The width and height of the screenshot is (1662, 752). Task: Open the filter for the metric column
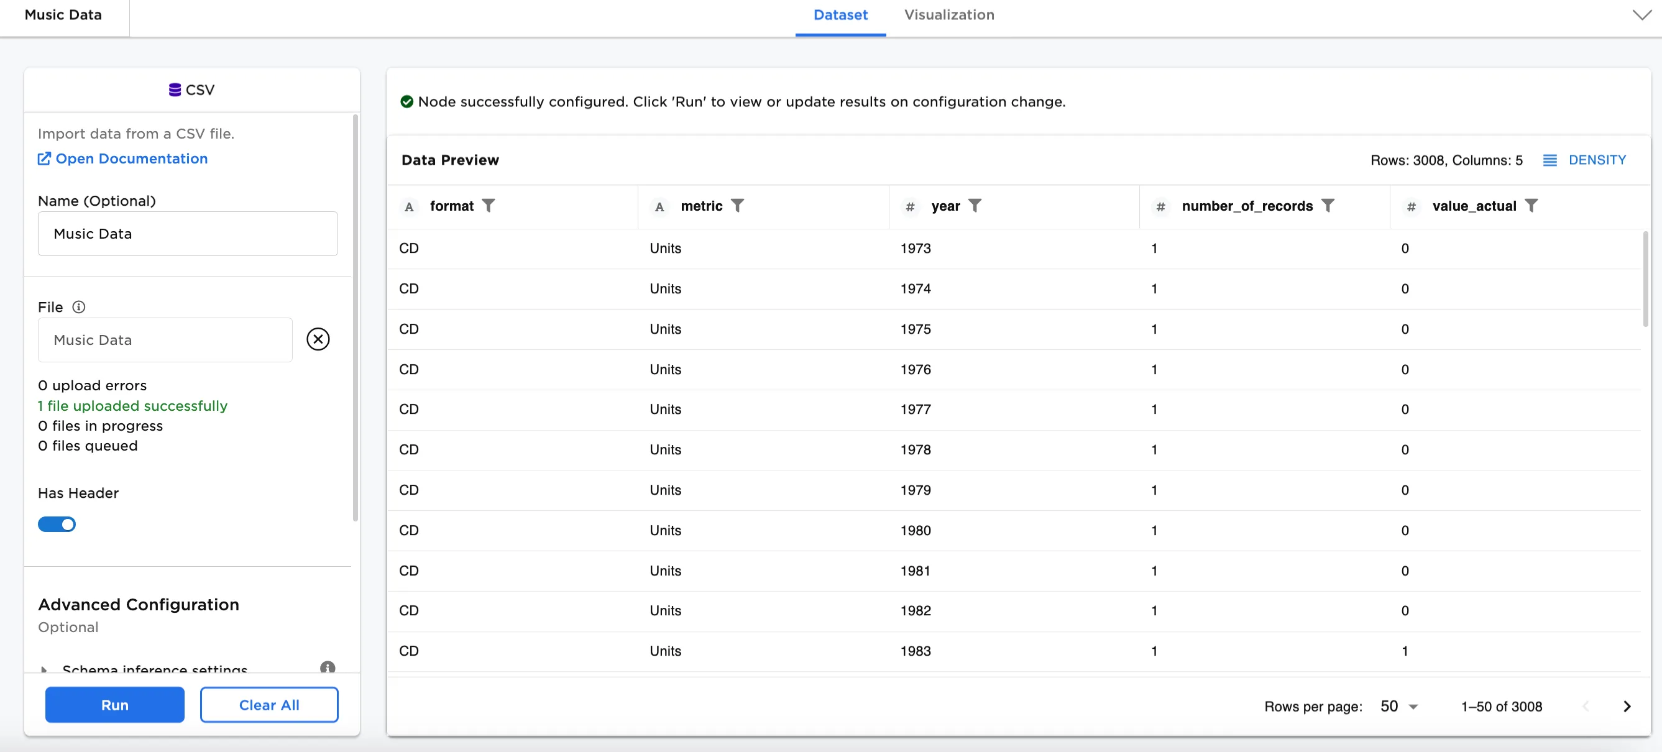click(740, 206)
